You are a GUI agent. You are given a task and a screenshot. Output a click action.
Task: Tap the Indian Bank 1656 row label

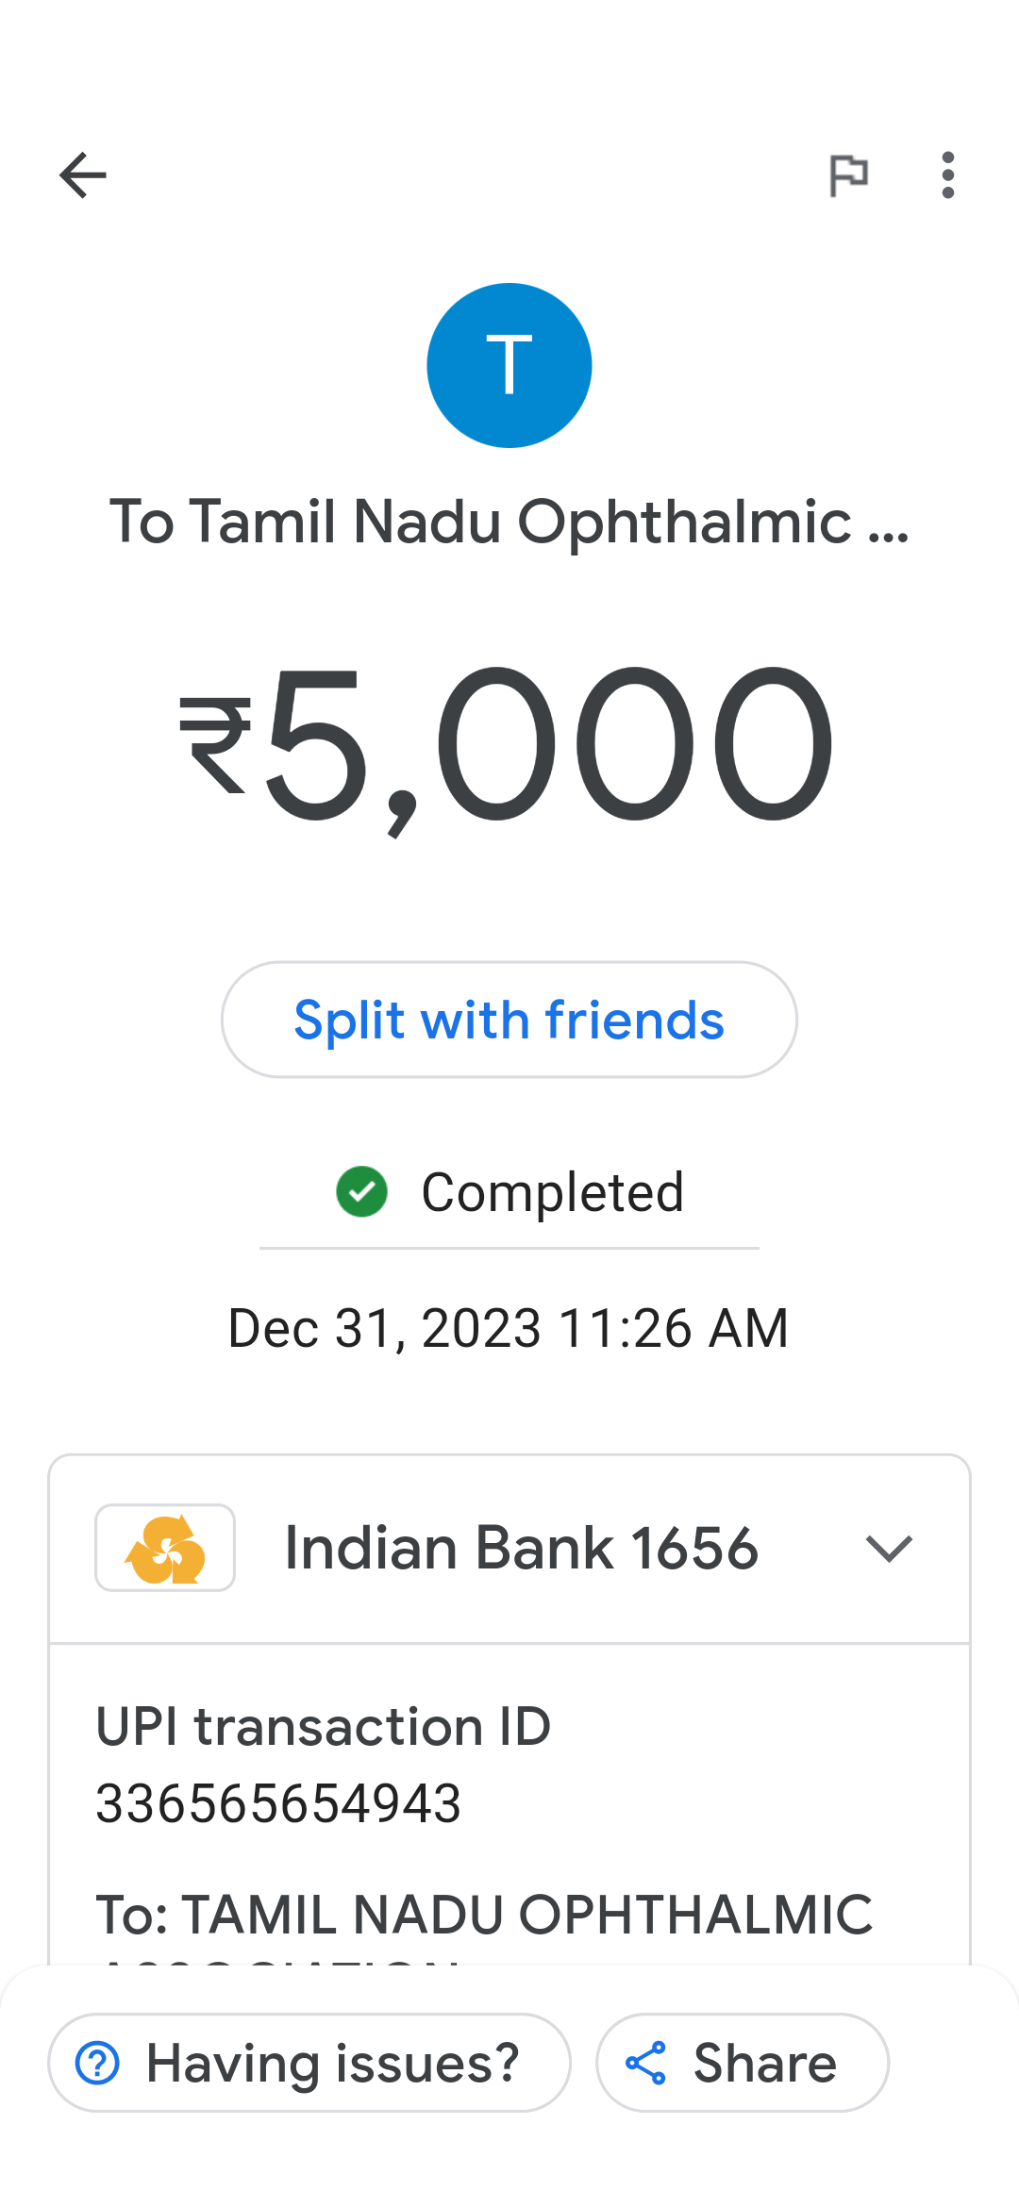[521, 1548]
